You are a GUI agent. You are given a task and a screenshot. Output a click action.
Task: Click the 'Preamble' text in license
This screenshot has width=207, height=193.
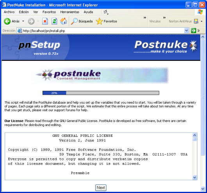click(80, 173)
